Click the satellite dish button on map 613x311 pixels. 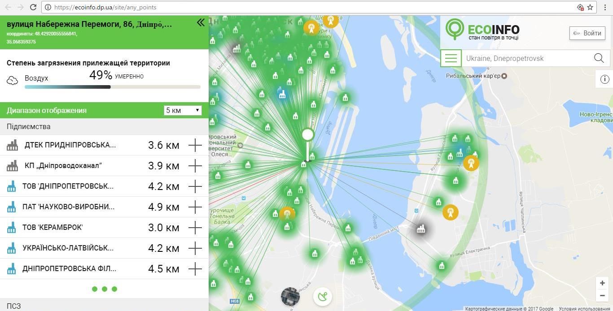coord(323,297)
